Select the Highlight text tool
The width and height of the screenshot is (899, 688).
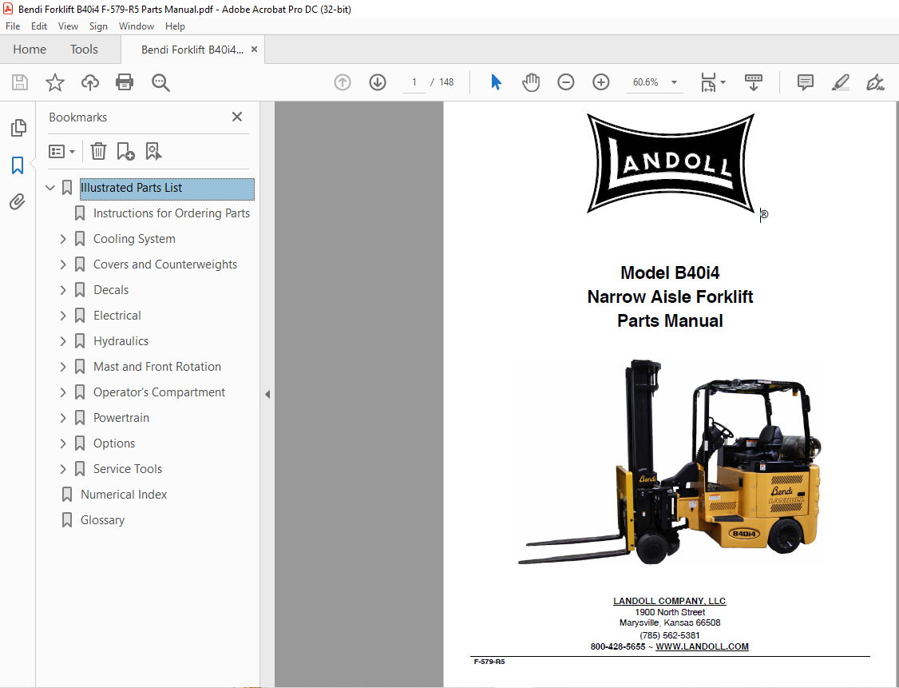click(x=841, y=82)
